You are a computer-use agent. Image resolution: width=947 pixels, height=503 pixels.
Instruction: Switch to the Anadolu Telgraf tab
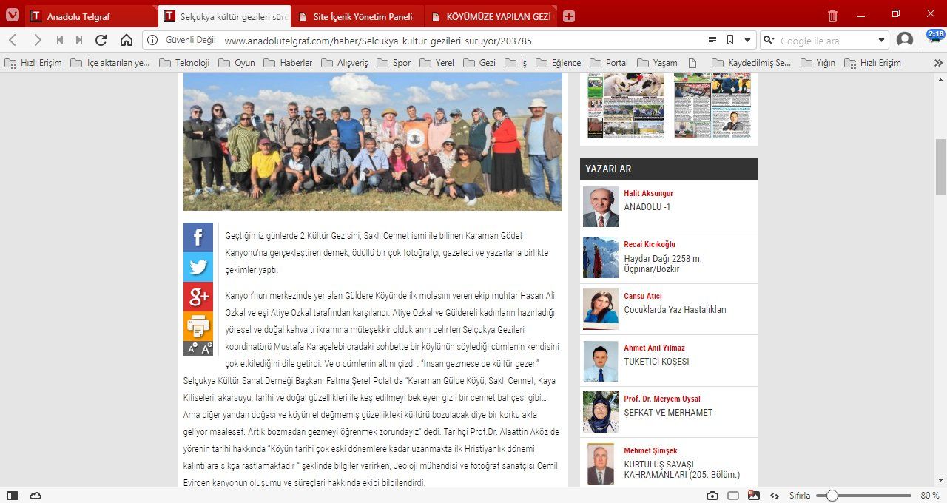click(91, 16)
